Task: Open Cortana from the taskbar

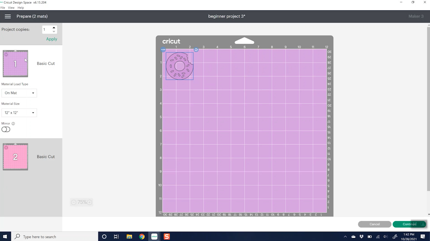Action: click(x=104, y=237)
